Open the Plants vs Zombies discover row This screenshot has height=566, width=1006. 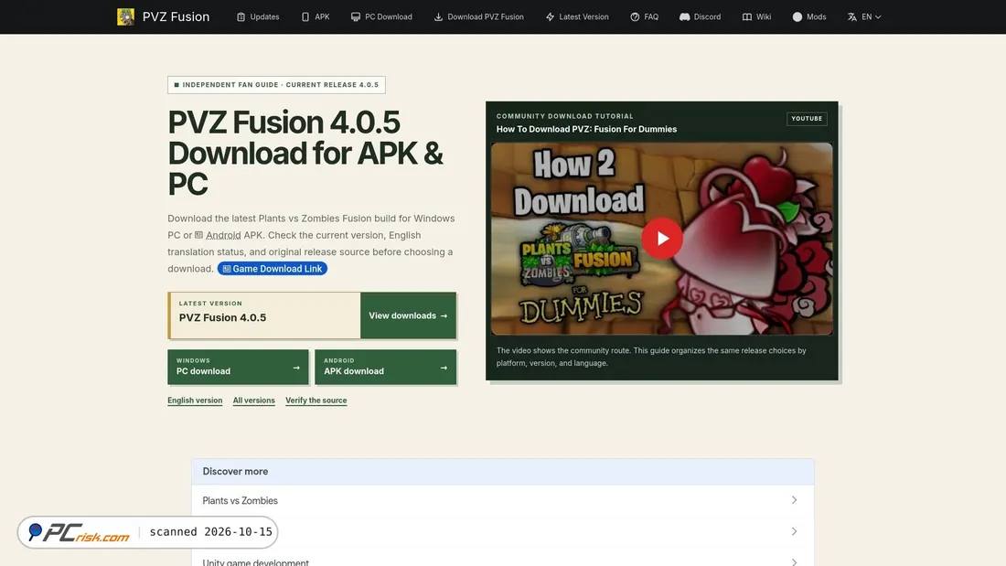pos(503,500)
